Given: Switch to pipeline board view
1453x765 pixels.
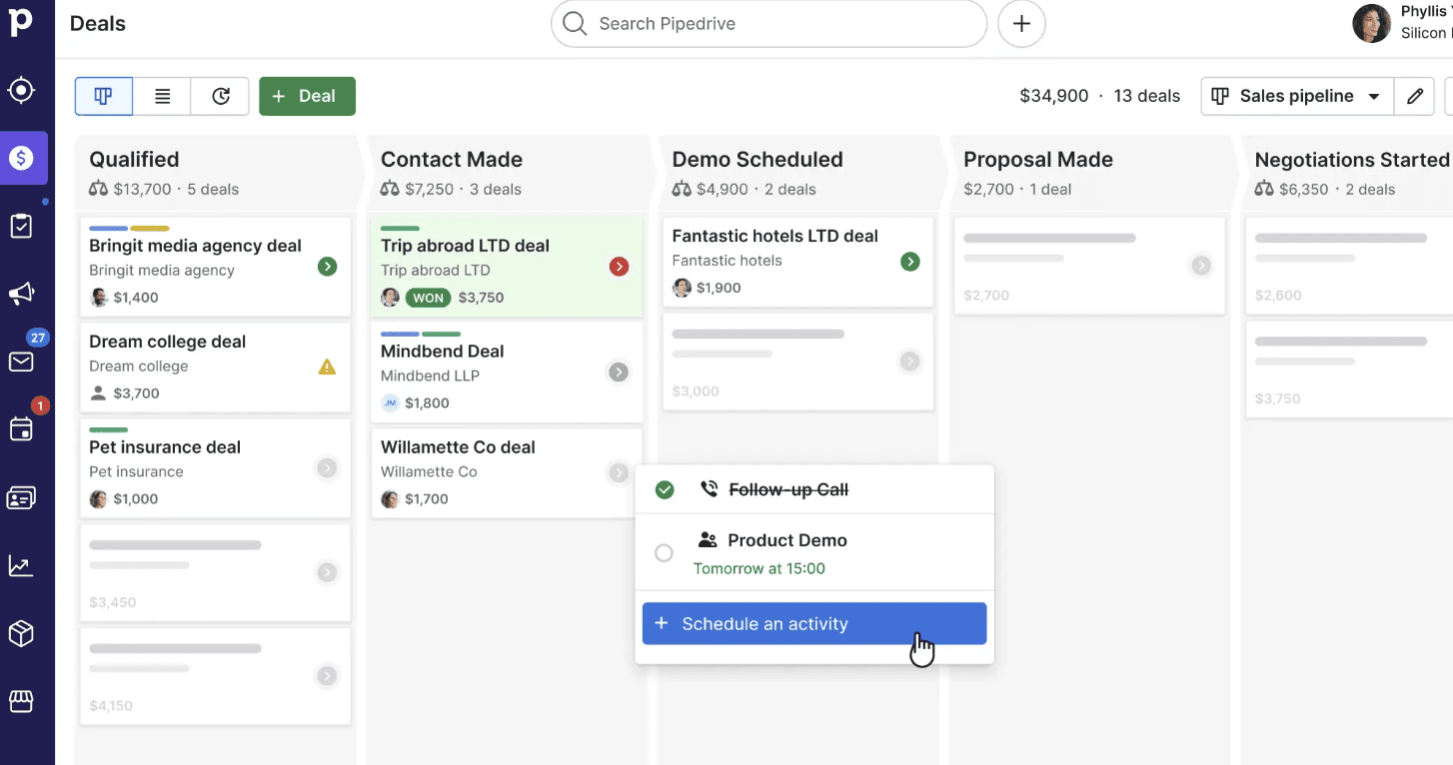Looking at the screenshot, I should (103, 96).
